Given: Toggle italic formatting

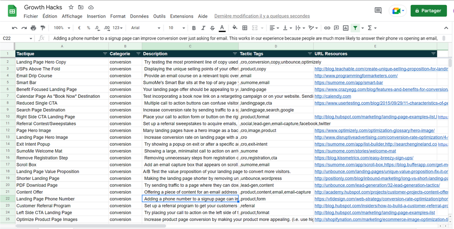Looking at the screenshot, I should pos(203,28).
